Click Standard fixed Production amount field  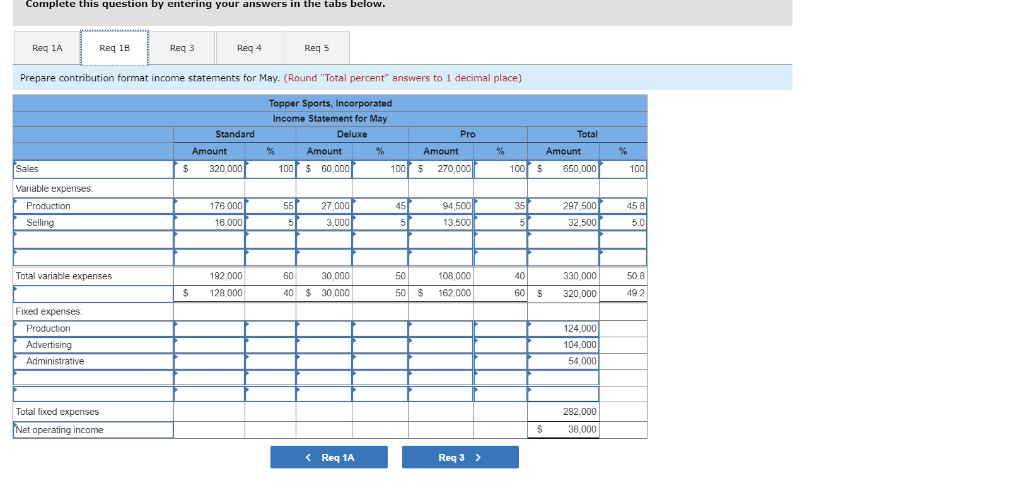(209, 328)
